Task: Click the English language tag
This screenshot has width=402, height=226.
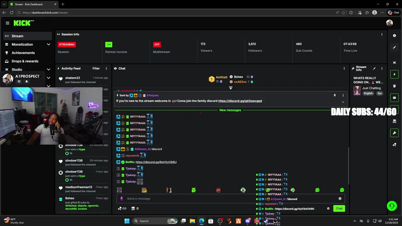Action: point(368,93)
